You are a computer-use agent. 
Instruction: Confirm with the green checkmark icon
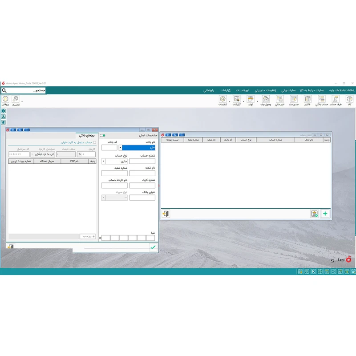(x=153, y=247)
